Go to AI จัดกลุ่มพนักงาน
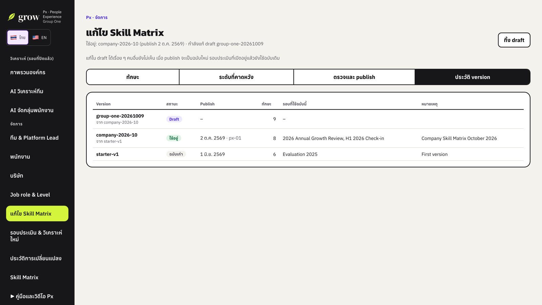542x305 pixels. (x=37, y=110)
